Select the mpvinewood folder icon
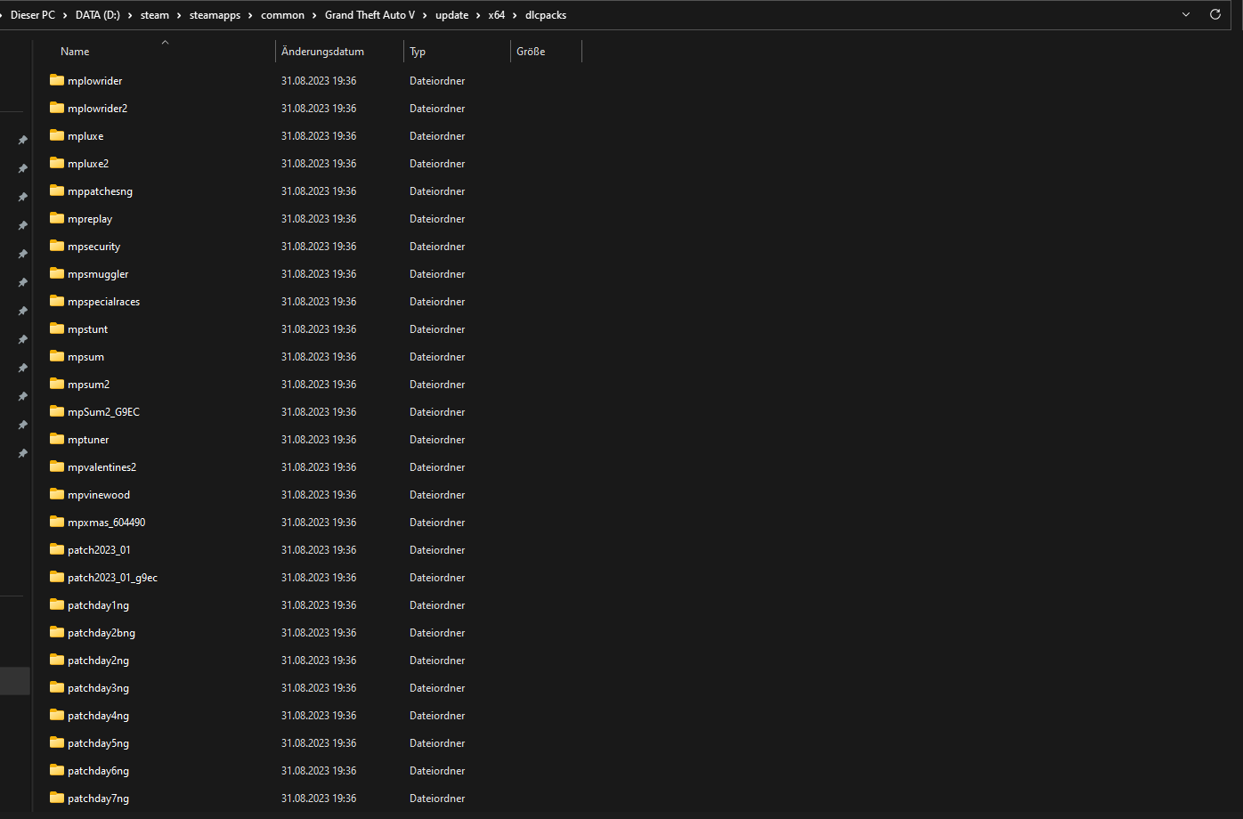Screen dimensions: 1243x819 click(x=57, y=494)
